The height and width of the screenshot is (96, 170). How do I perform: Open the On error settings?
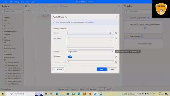[58, 69]
